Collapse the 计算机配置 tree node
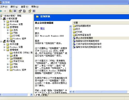This screenshot has height=100, width=129. tap(1, 19)
